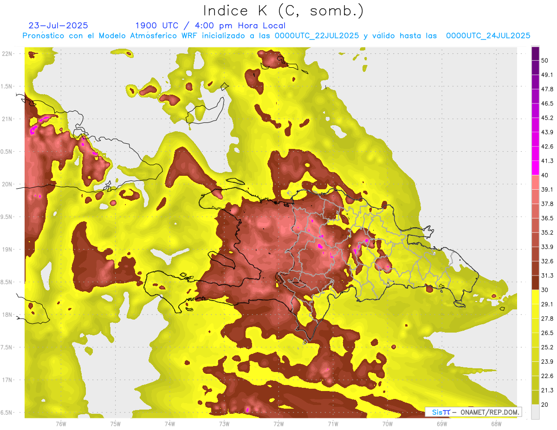
Task: Click the colorbar value "43.9"
Action: (x=547, y=132)
